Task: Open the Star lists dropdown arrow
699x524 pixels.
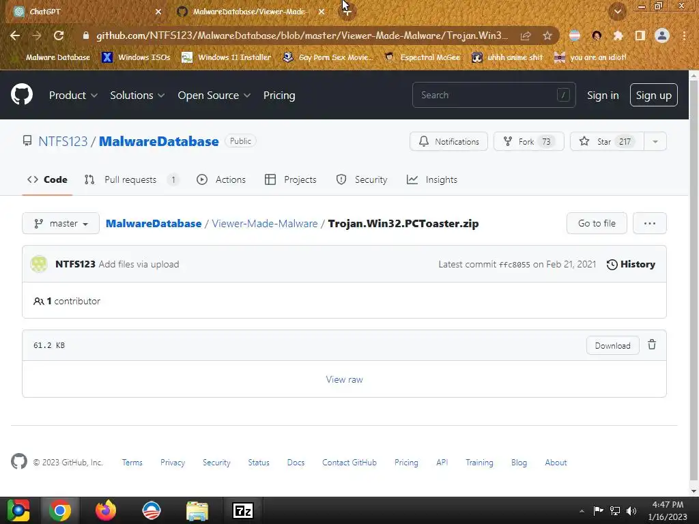Action: click(x=655, y=142)
